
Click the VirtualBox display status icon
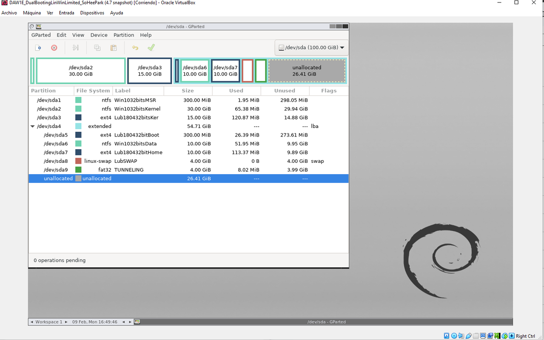click(483, 336)
